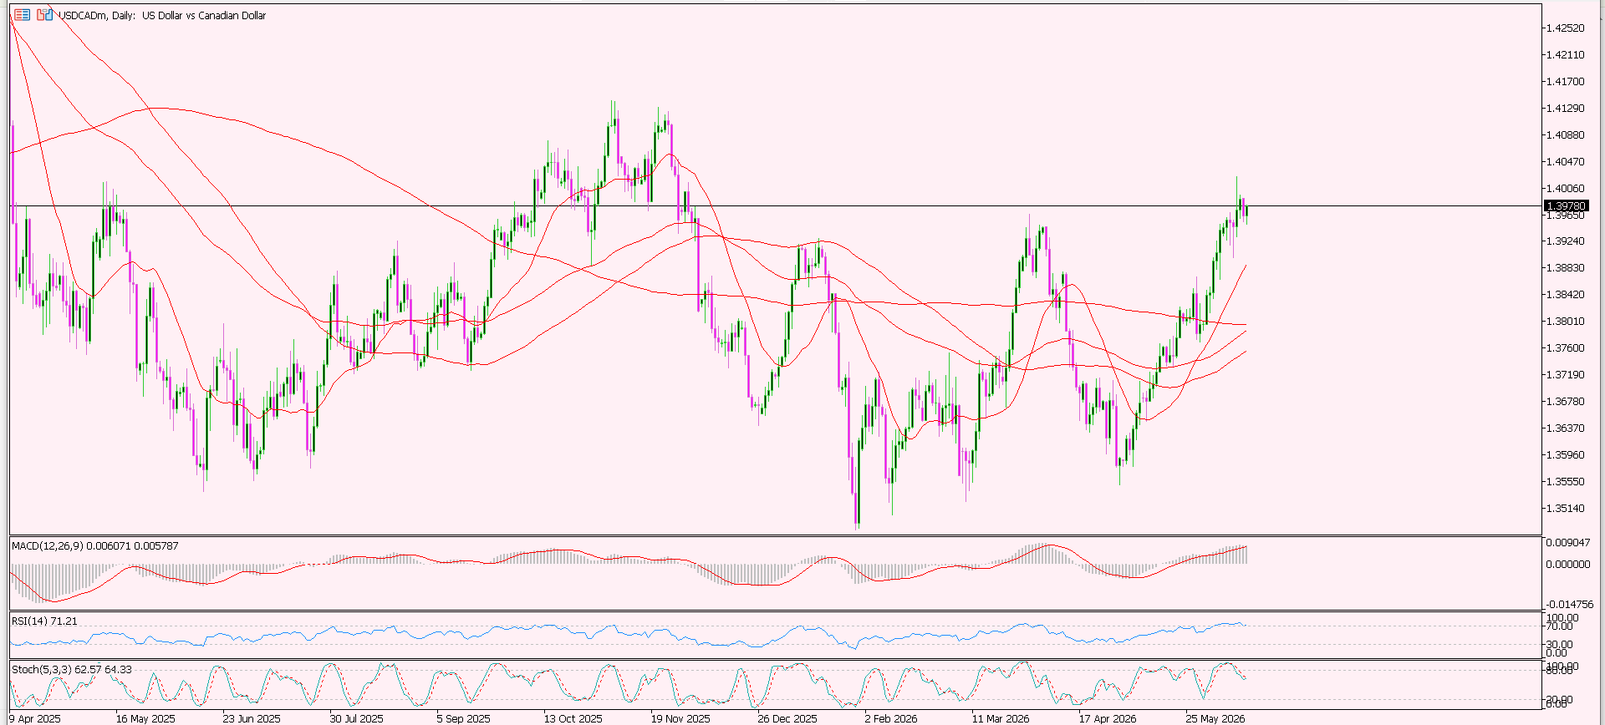Click the 23 Jun 2025 date label
The image size is (1605, 725).
click(x=252, y=718)
